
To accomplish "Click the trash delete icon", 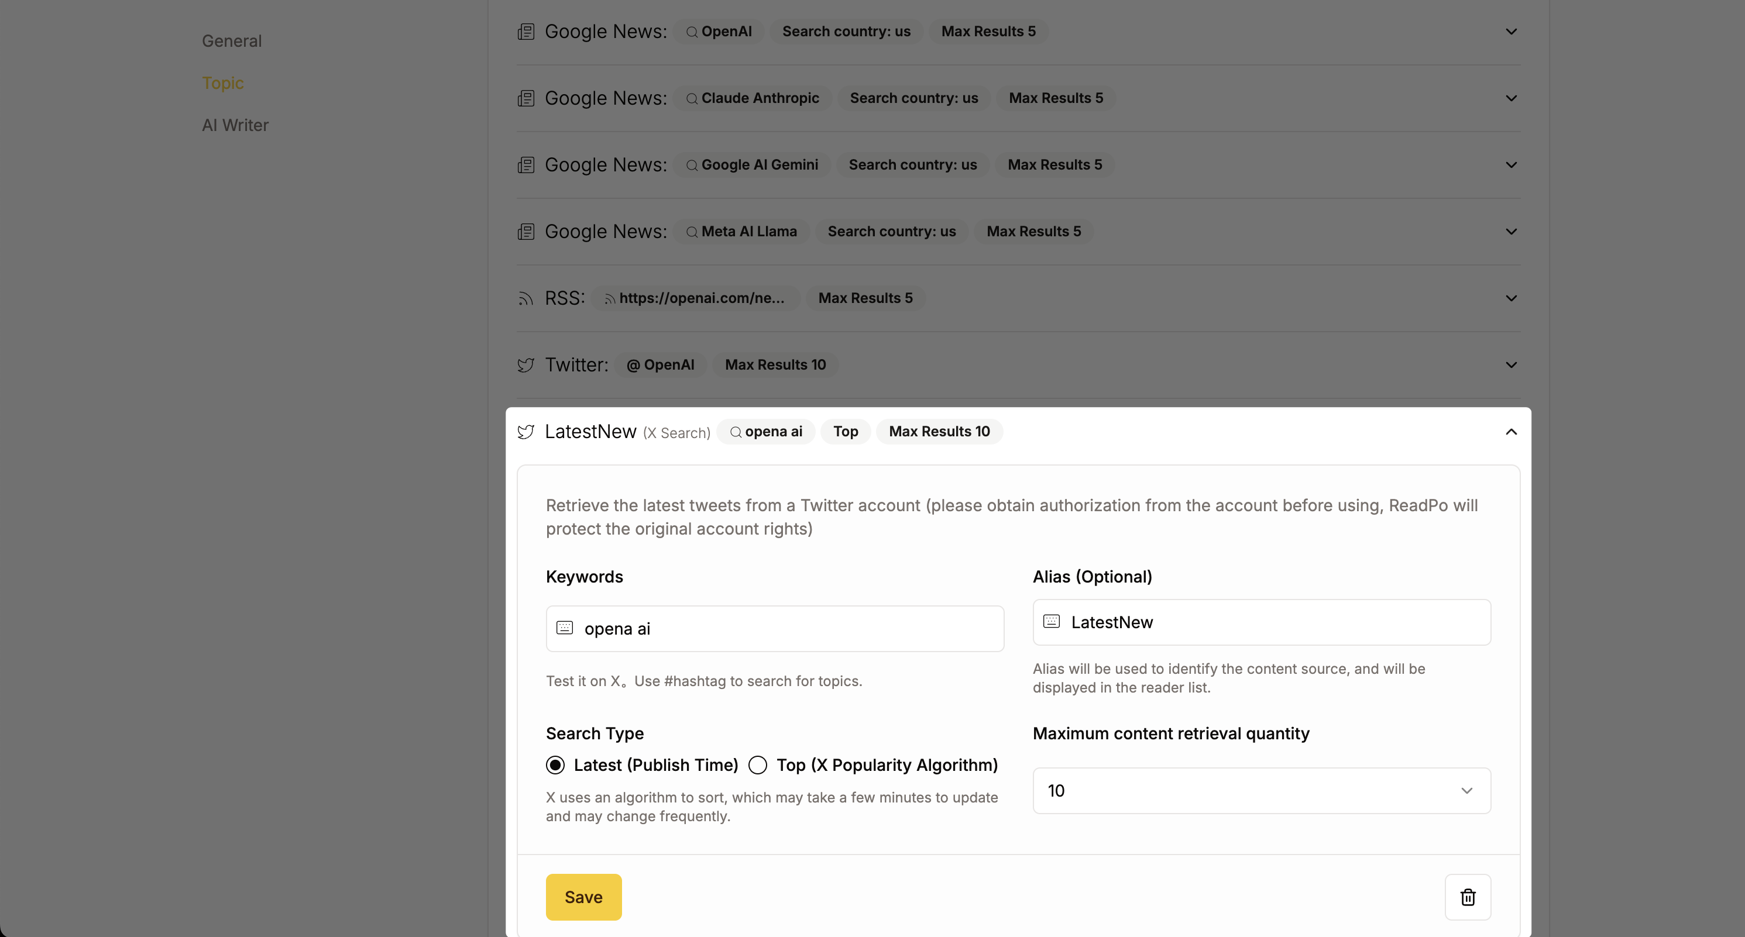I will pos(1467,897).
